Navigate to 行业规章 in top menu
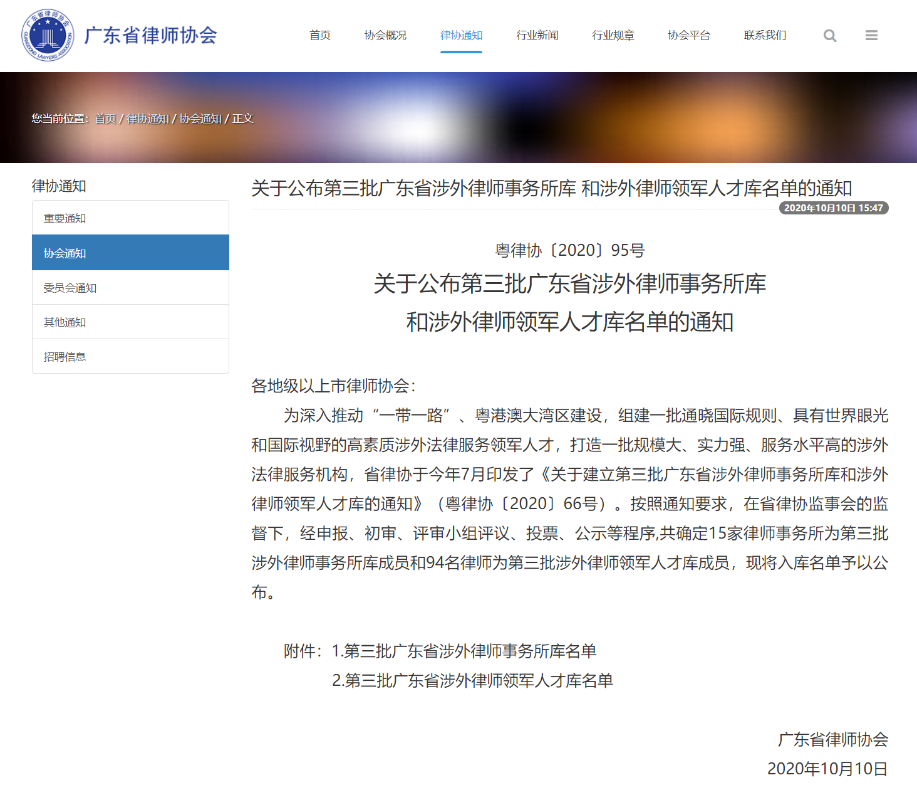The image size is (917, 795). (x=613, y=36)
